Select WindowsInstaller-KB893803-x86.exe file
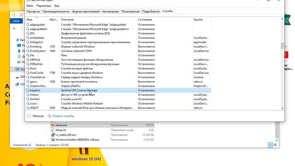This screenshot has width=295, height=166. pyautogui.click(x=77, y=140)
